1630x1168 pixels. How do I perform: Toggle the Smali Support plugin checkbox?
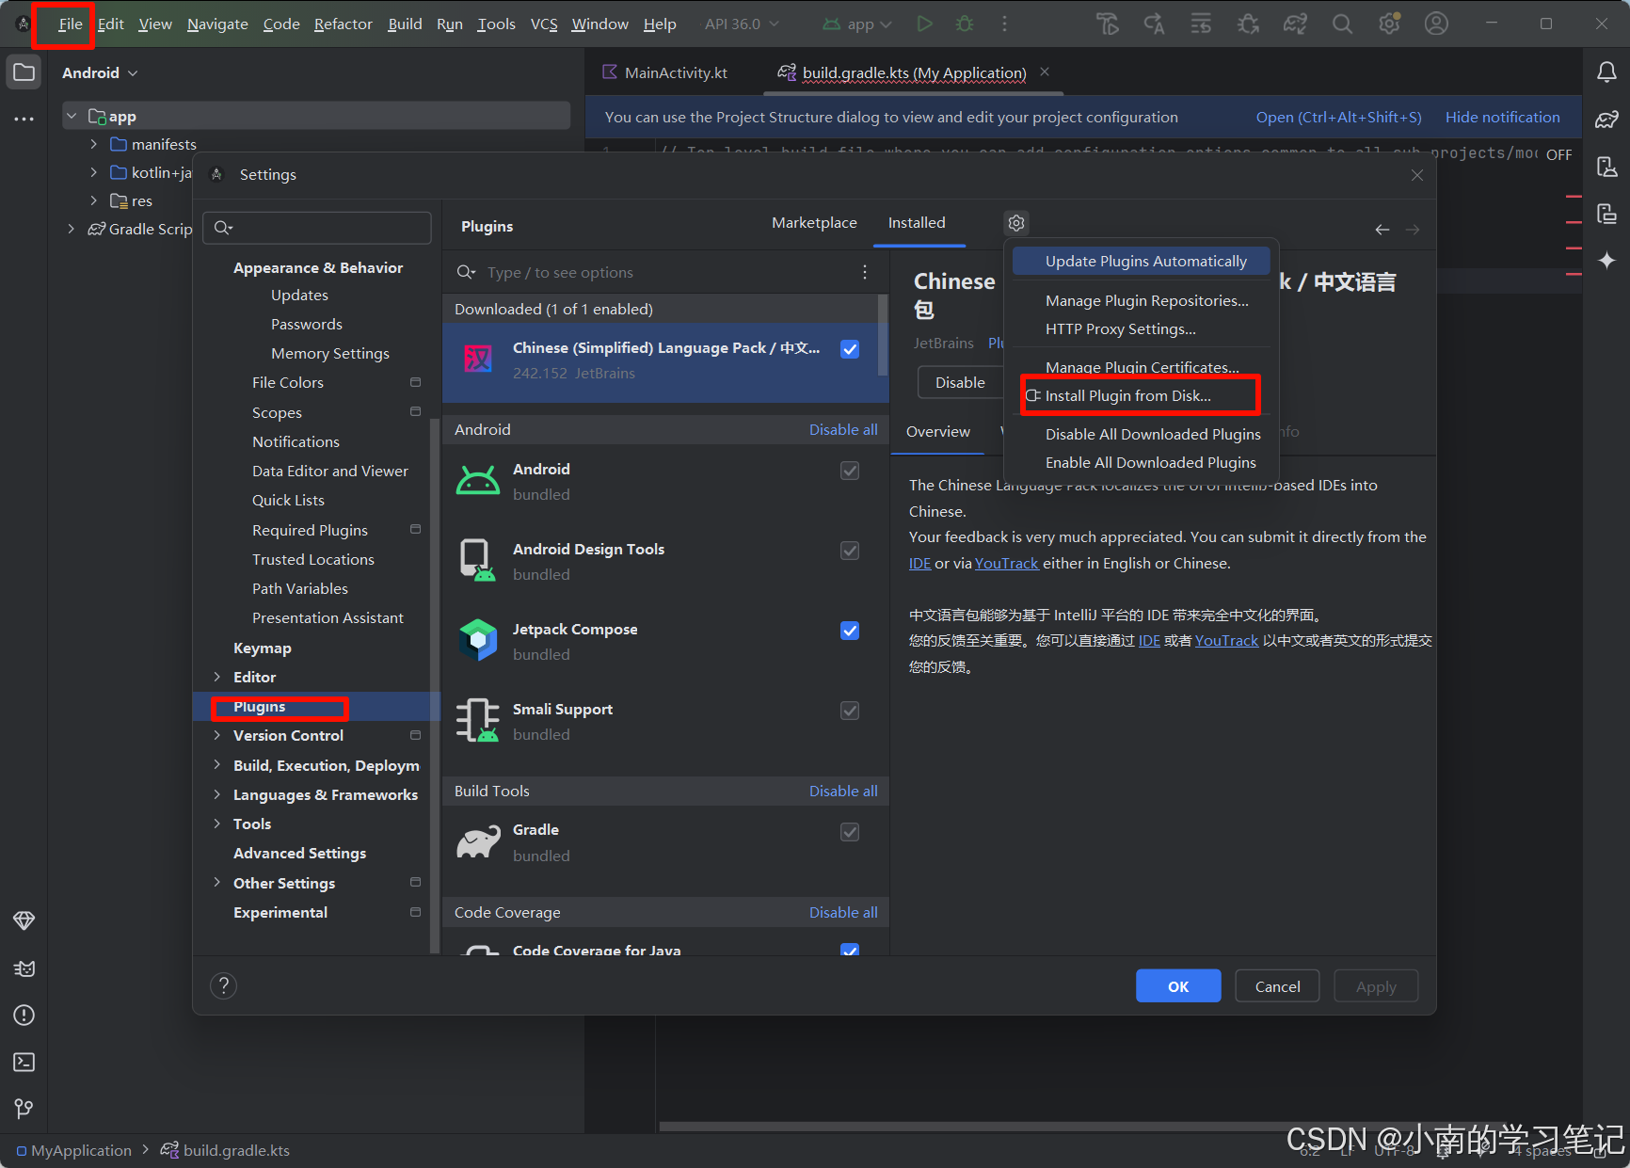(850, 711)
